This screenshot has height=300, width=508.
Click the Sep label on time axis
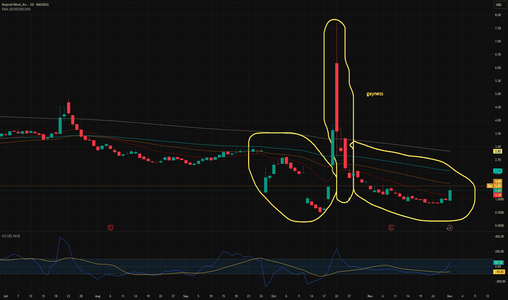pyautogui.click(x=187, y=296)
